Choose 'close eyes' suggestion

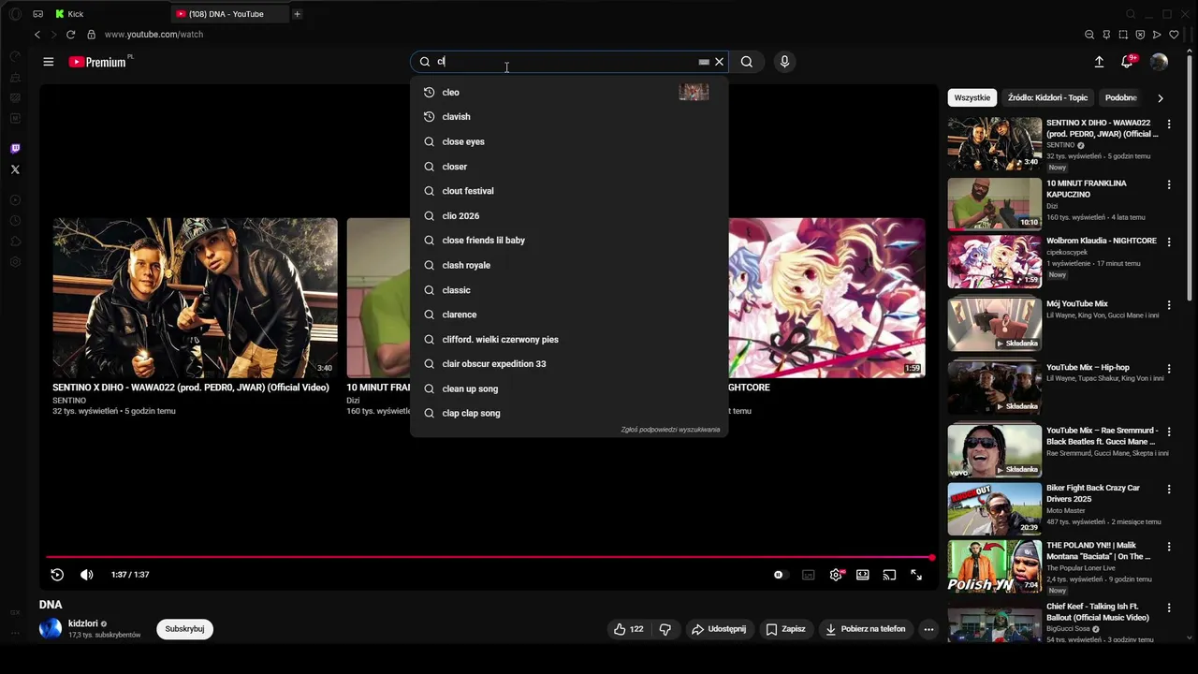point(569,141)
